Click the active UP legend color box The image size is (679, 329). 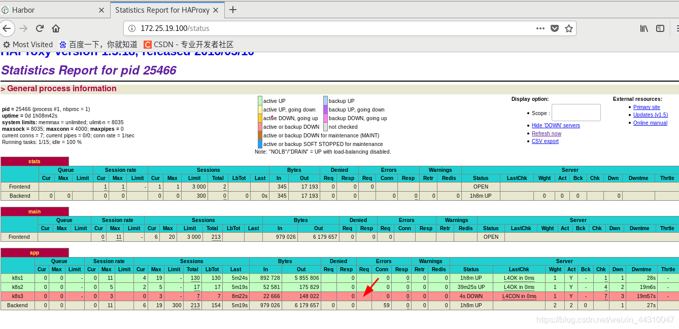pyautogui.click(x=260, y=100)
